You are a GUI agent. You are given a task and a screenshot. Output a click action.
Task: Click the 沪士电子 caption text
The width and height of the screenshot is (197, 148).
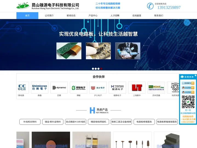pos(98,95)
